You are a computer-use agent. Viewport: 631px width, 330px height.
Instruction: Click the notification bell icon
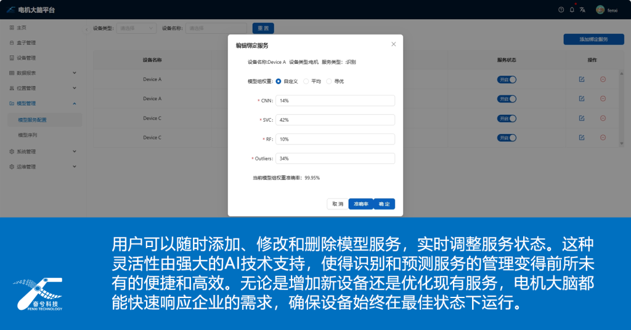(572, 10)
